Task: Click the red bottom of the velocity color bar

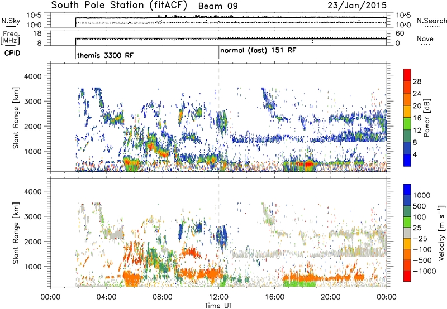Action: pyautogui.click(x=407, y=276)
